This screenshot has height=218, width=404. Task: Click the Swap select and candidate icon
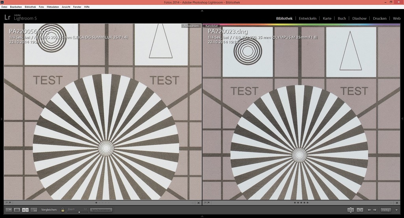coord(350,210)
